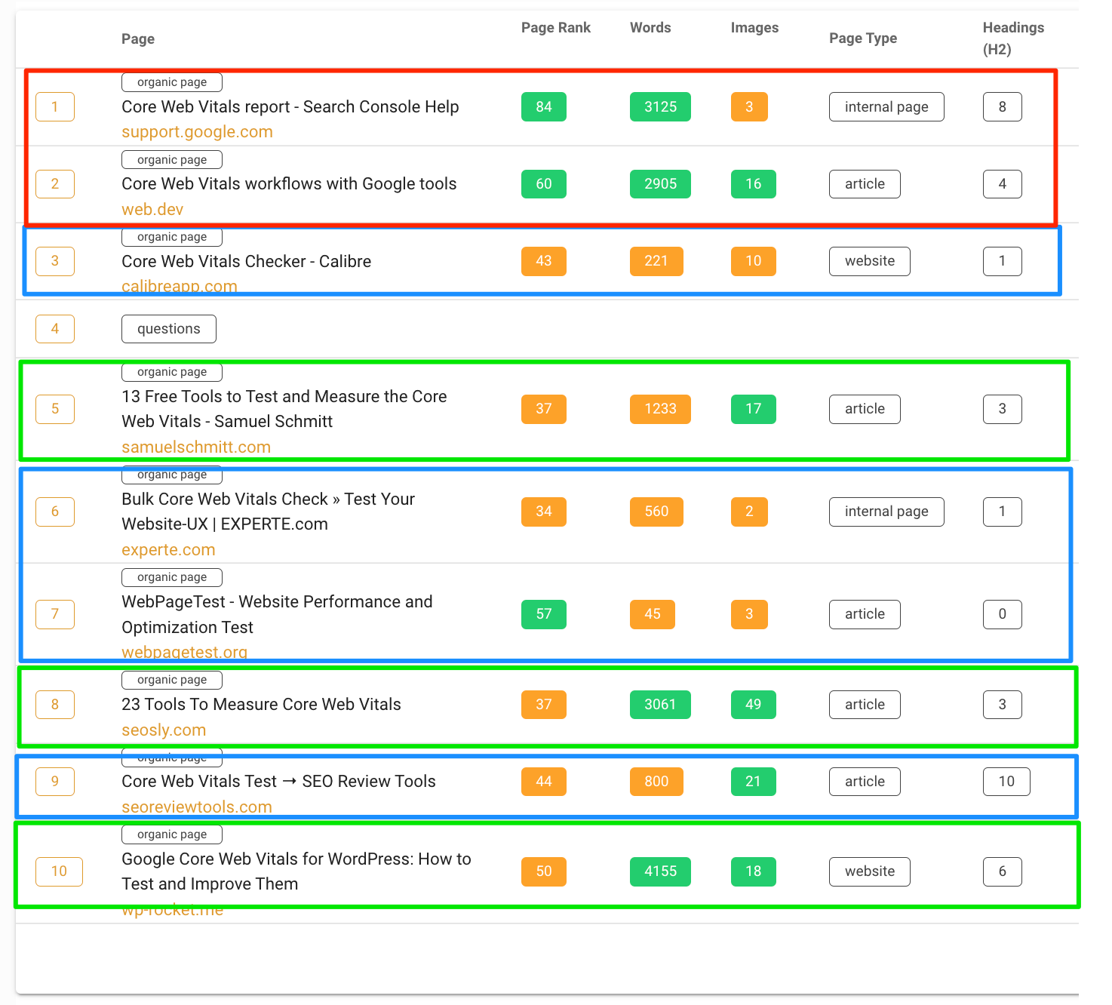Click the Page Type column header
Viewport: 1112px width, 1005px height.
point(863,38)
